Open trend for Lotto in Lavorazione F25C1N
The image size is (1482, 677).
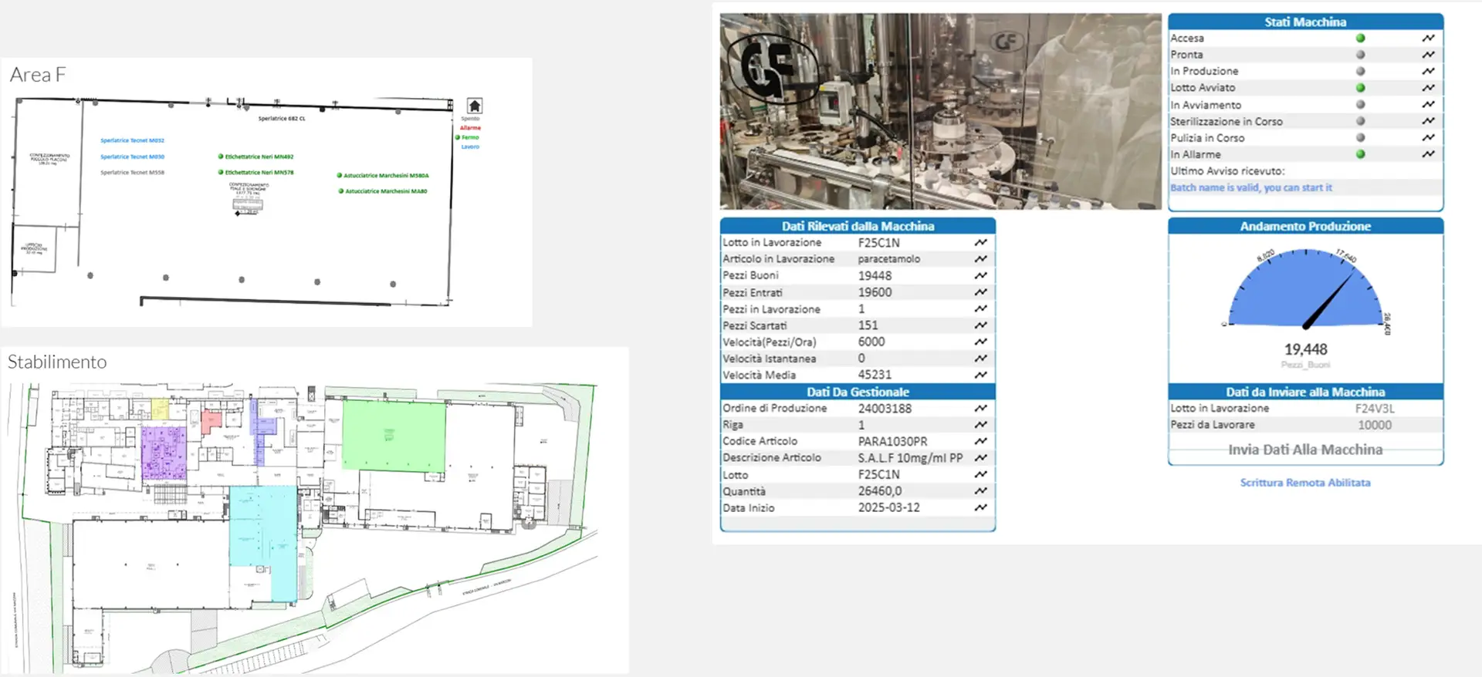click(980, 242)
